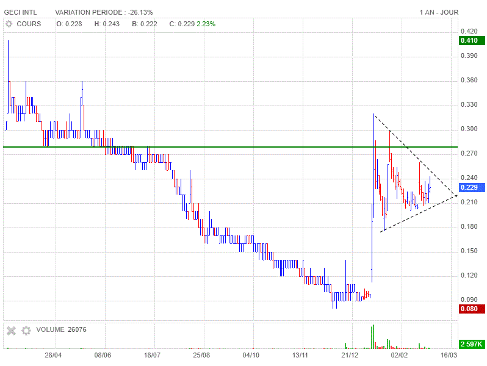Select the upper dashed triangle trendline

416,155
